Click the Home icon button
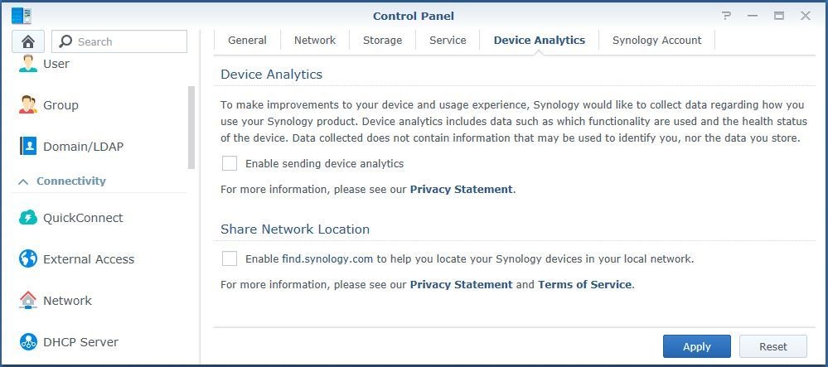This screenshot has height=367, width=828. [x=28, y=41]
